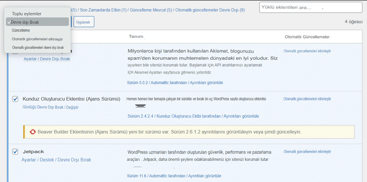The image size is (367, 182).
Task: Focus the 'Yüklü eklentileri ara' search field
Action: 311,7
